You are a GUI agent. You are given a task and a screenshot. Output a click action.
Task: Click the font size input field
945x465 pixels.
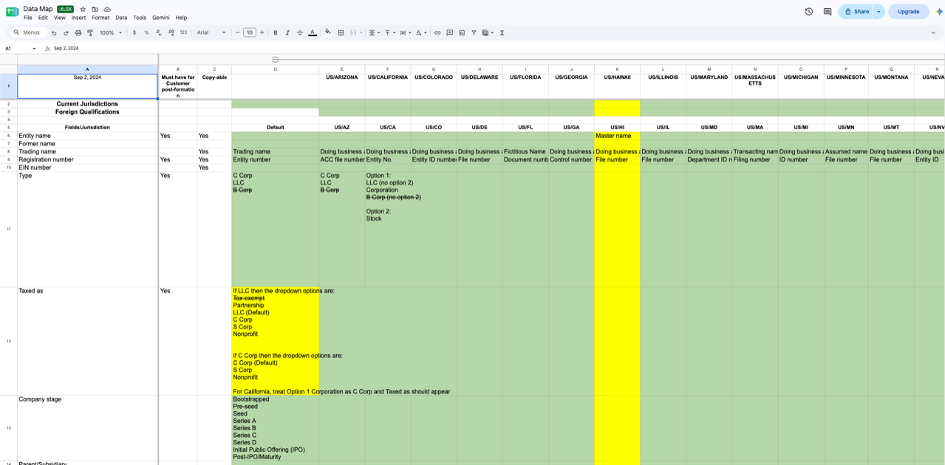point(250,32)
